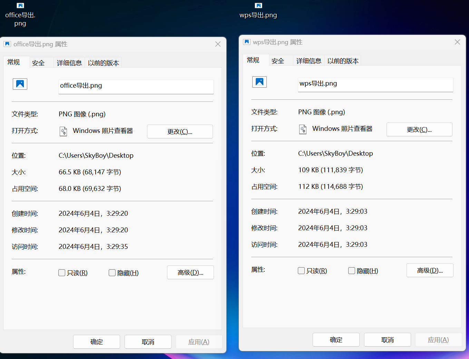Switch to 安全 tab in wps导出.png dialog

281,61
